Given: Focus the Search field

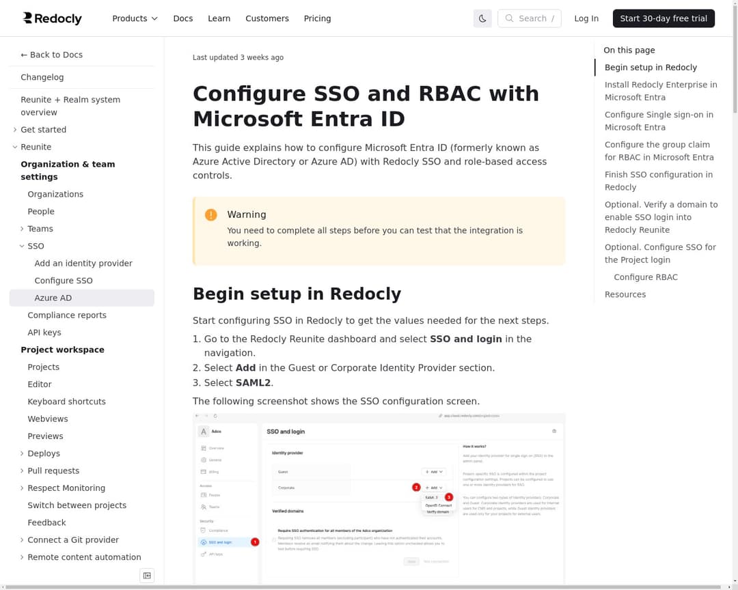Looking at the screenshot, I should 529,18.
